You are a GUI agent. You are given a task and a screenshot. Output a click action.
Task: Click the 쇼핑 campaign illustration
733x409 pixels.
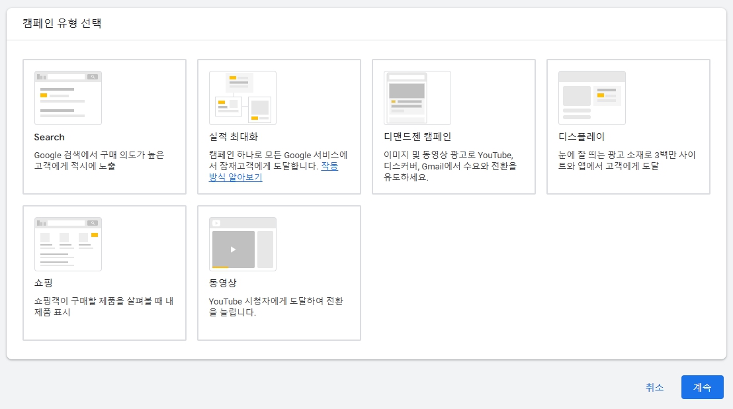click(x=67, y=244)
